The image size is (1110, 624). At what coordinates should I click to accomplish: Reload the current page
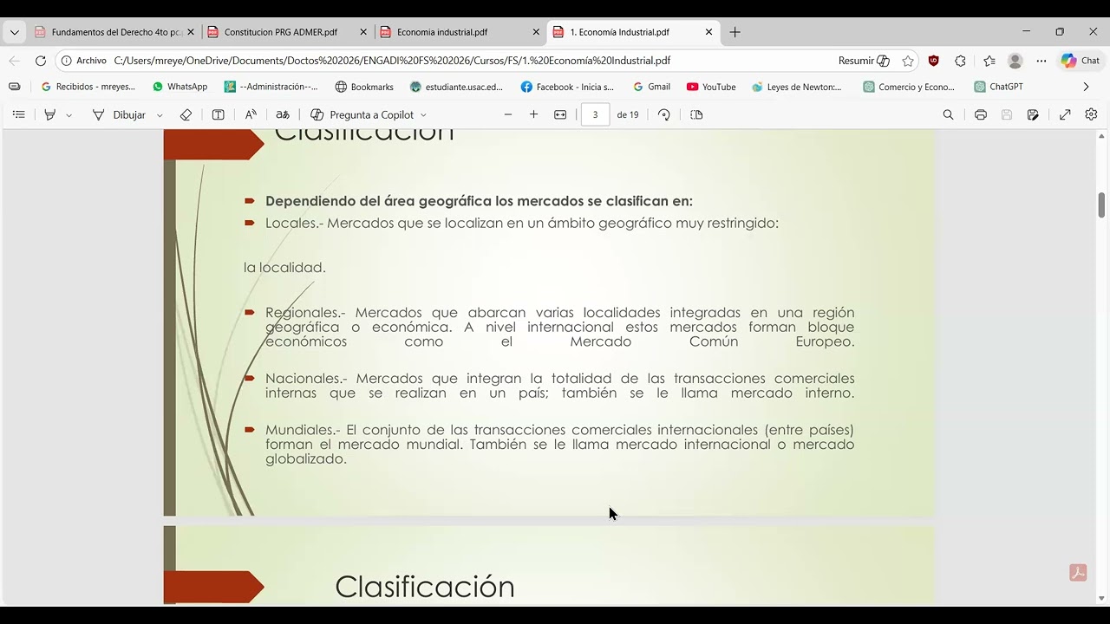tap(40, 61)
